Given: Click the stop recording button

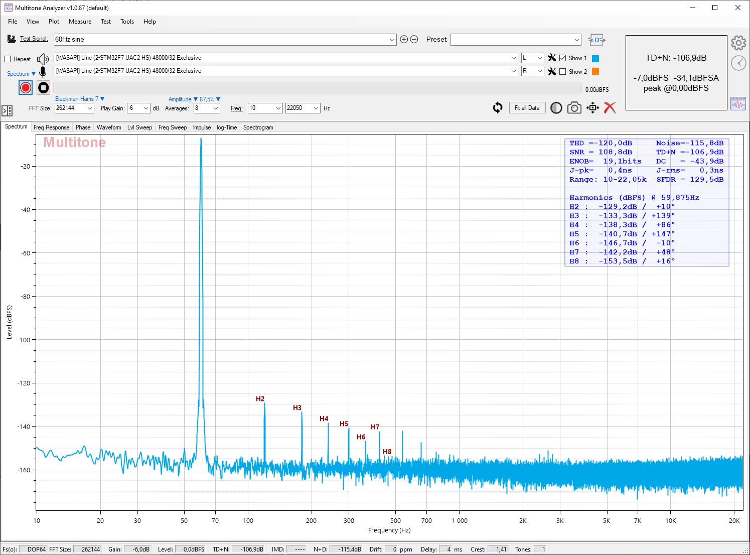Looking at the screenshot, I should (44, 88).
